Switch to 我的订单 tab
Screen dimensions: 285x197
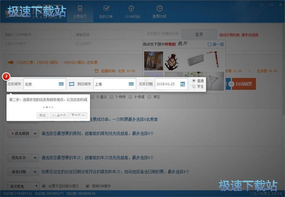pos(106,13)
